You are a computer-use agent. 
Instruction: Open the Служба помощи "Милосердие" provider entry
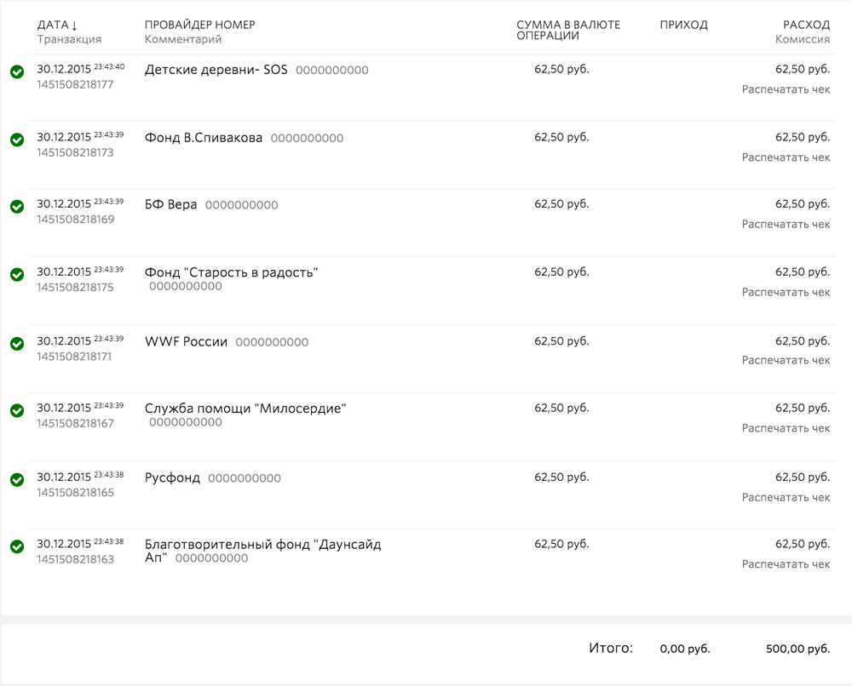pyautogui.click(x=245, y=409)
